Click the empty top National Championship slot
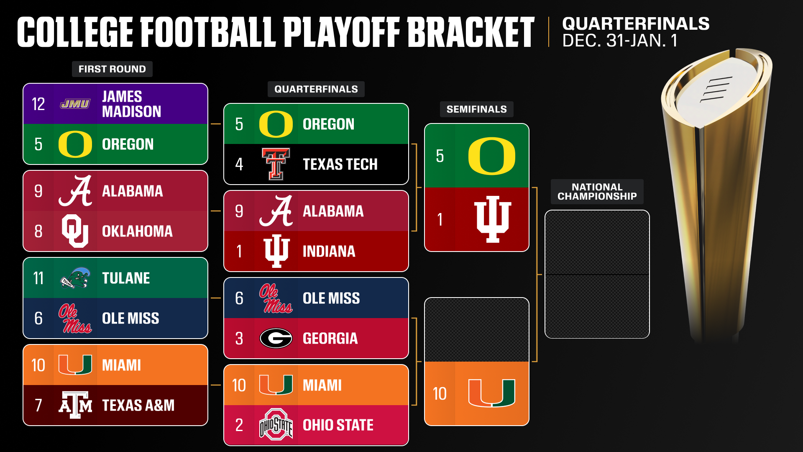The height and width of the screenshot is (452, 803). (597, 243)
